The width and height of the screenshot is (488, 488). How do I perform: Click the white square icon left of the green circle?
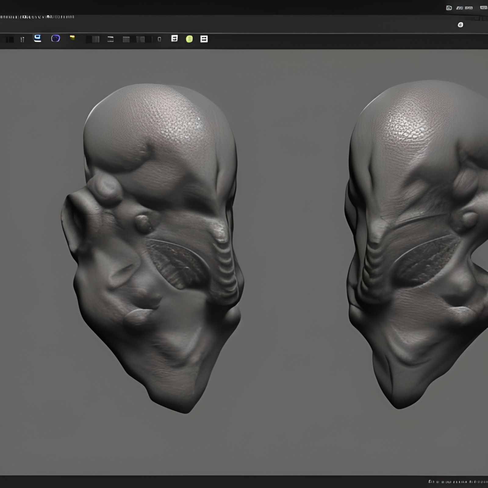(x=174, y=38)
